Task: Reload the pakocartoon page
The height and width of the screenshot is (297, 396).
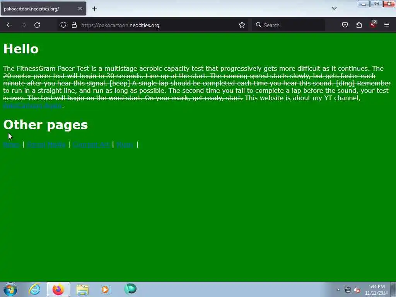Action: [x=37, y=25]
